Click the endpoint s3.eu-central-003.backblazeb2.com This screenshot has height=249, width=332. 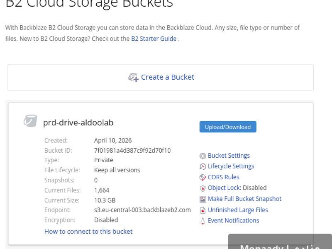142,210
